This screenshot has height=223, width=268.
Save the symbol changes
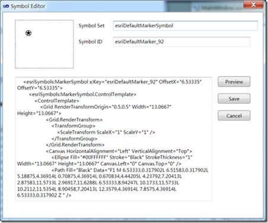click(x=234, y=98)
